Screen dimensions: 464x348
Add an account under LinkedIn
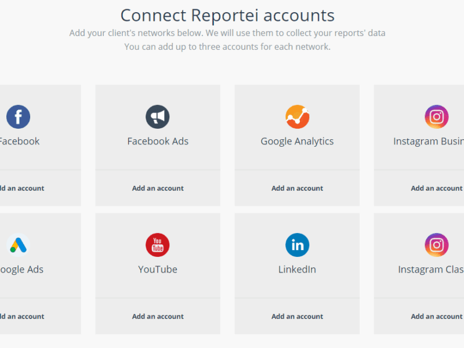pos(297,316)
